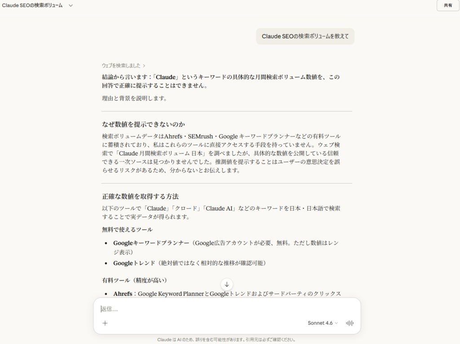Image resolution: width=460 pixels, height=344 pixels.
Task: Click the ウェブを検索しました label
Action: pos(122,66)
